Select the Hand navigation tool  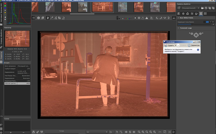[48, 17]
